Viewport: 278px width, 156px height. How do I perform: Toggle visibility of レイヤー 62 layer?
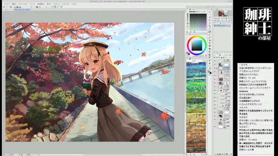click(x=215, y=116)
